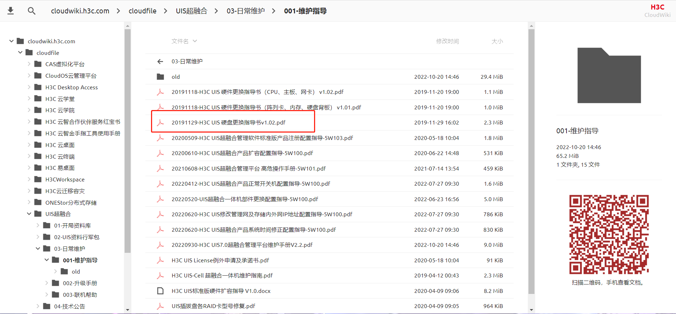Screen dimensions: 676x314
Task: Collapse the UIS超融合 tree node
Action: 29,214
